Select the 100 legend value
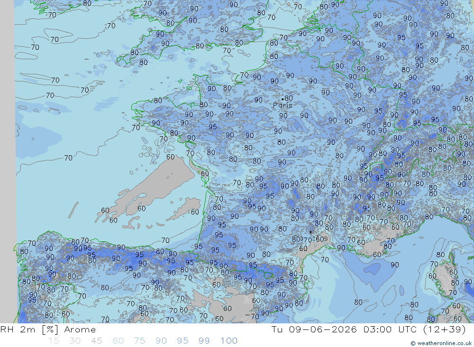474x347 pixels. pyautogui.click(x=229, y=341)
